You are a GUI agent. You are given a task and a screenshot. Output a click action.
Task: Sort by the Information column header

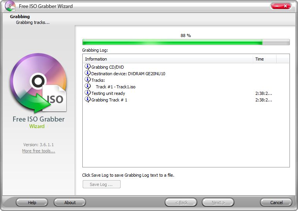(x=168, y=59)
